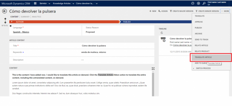Open the Service area from navigation bar
Screen dimensions: 232x106
click(x=43, y=3)
